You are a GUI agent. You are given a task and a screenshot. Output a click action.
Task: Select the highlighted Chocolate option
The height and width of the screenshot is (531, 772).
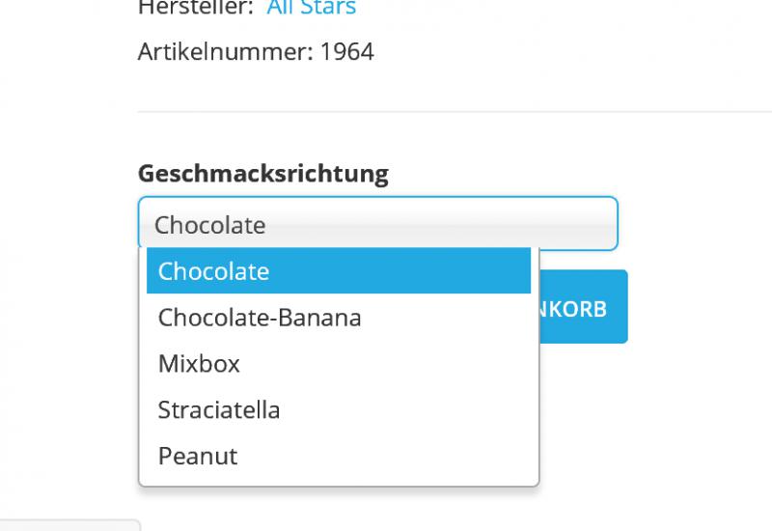pos(339,271)
